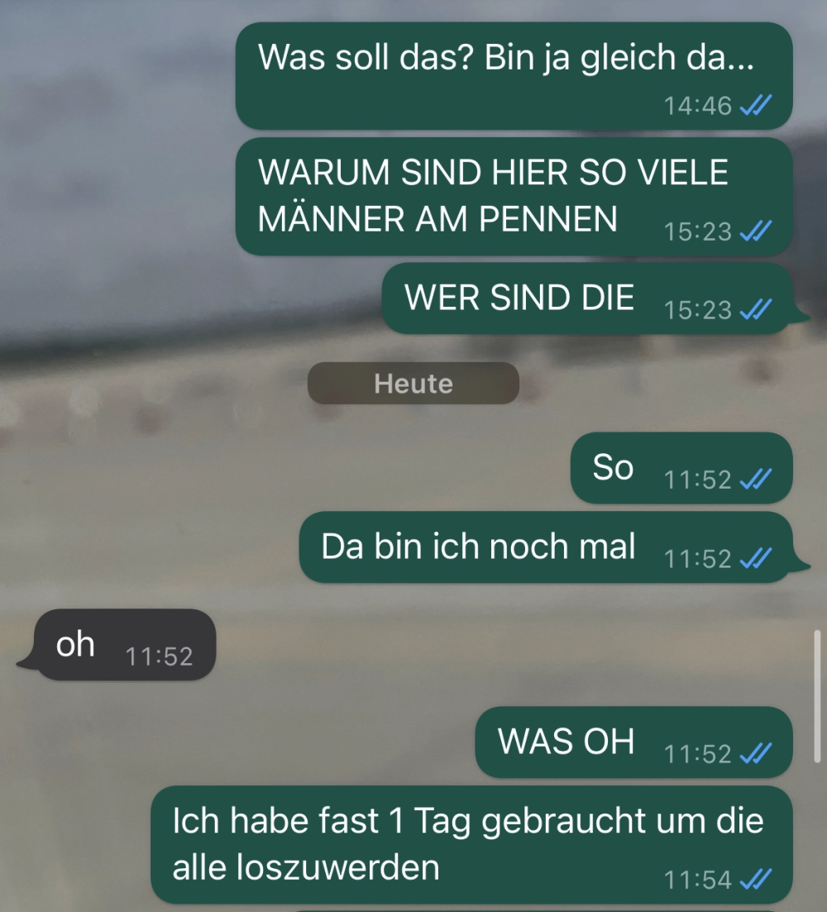
Task: Select the 'Was soll das? Bin ja gleich da...' message
Action: coord(514,75)
